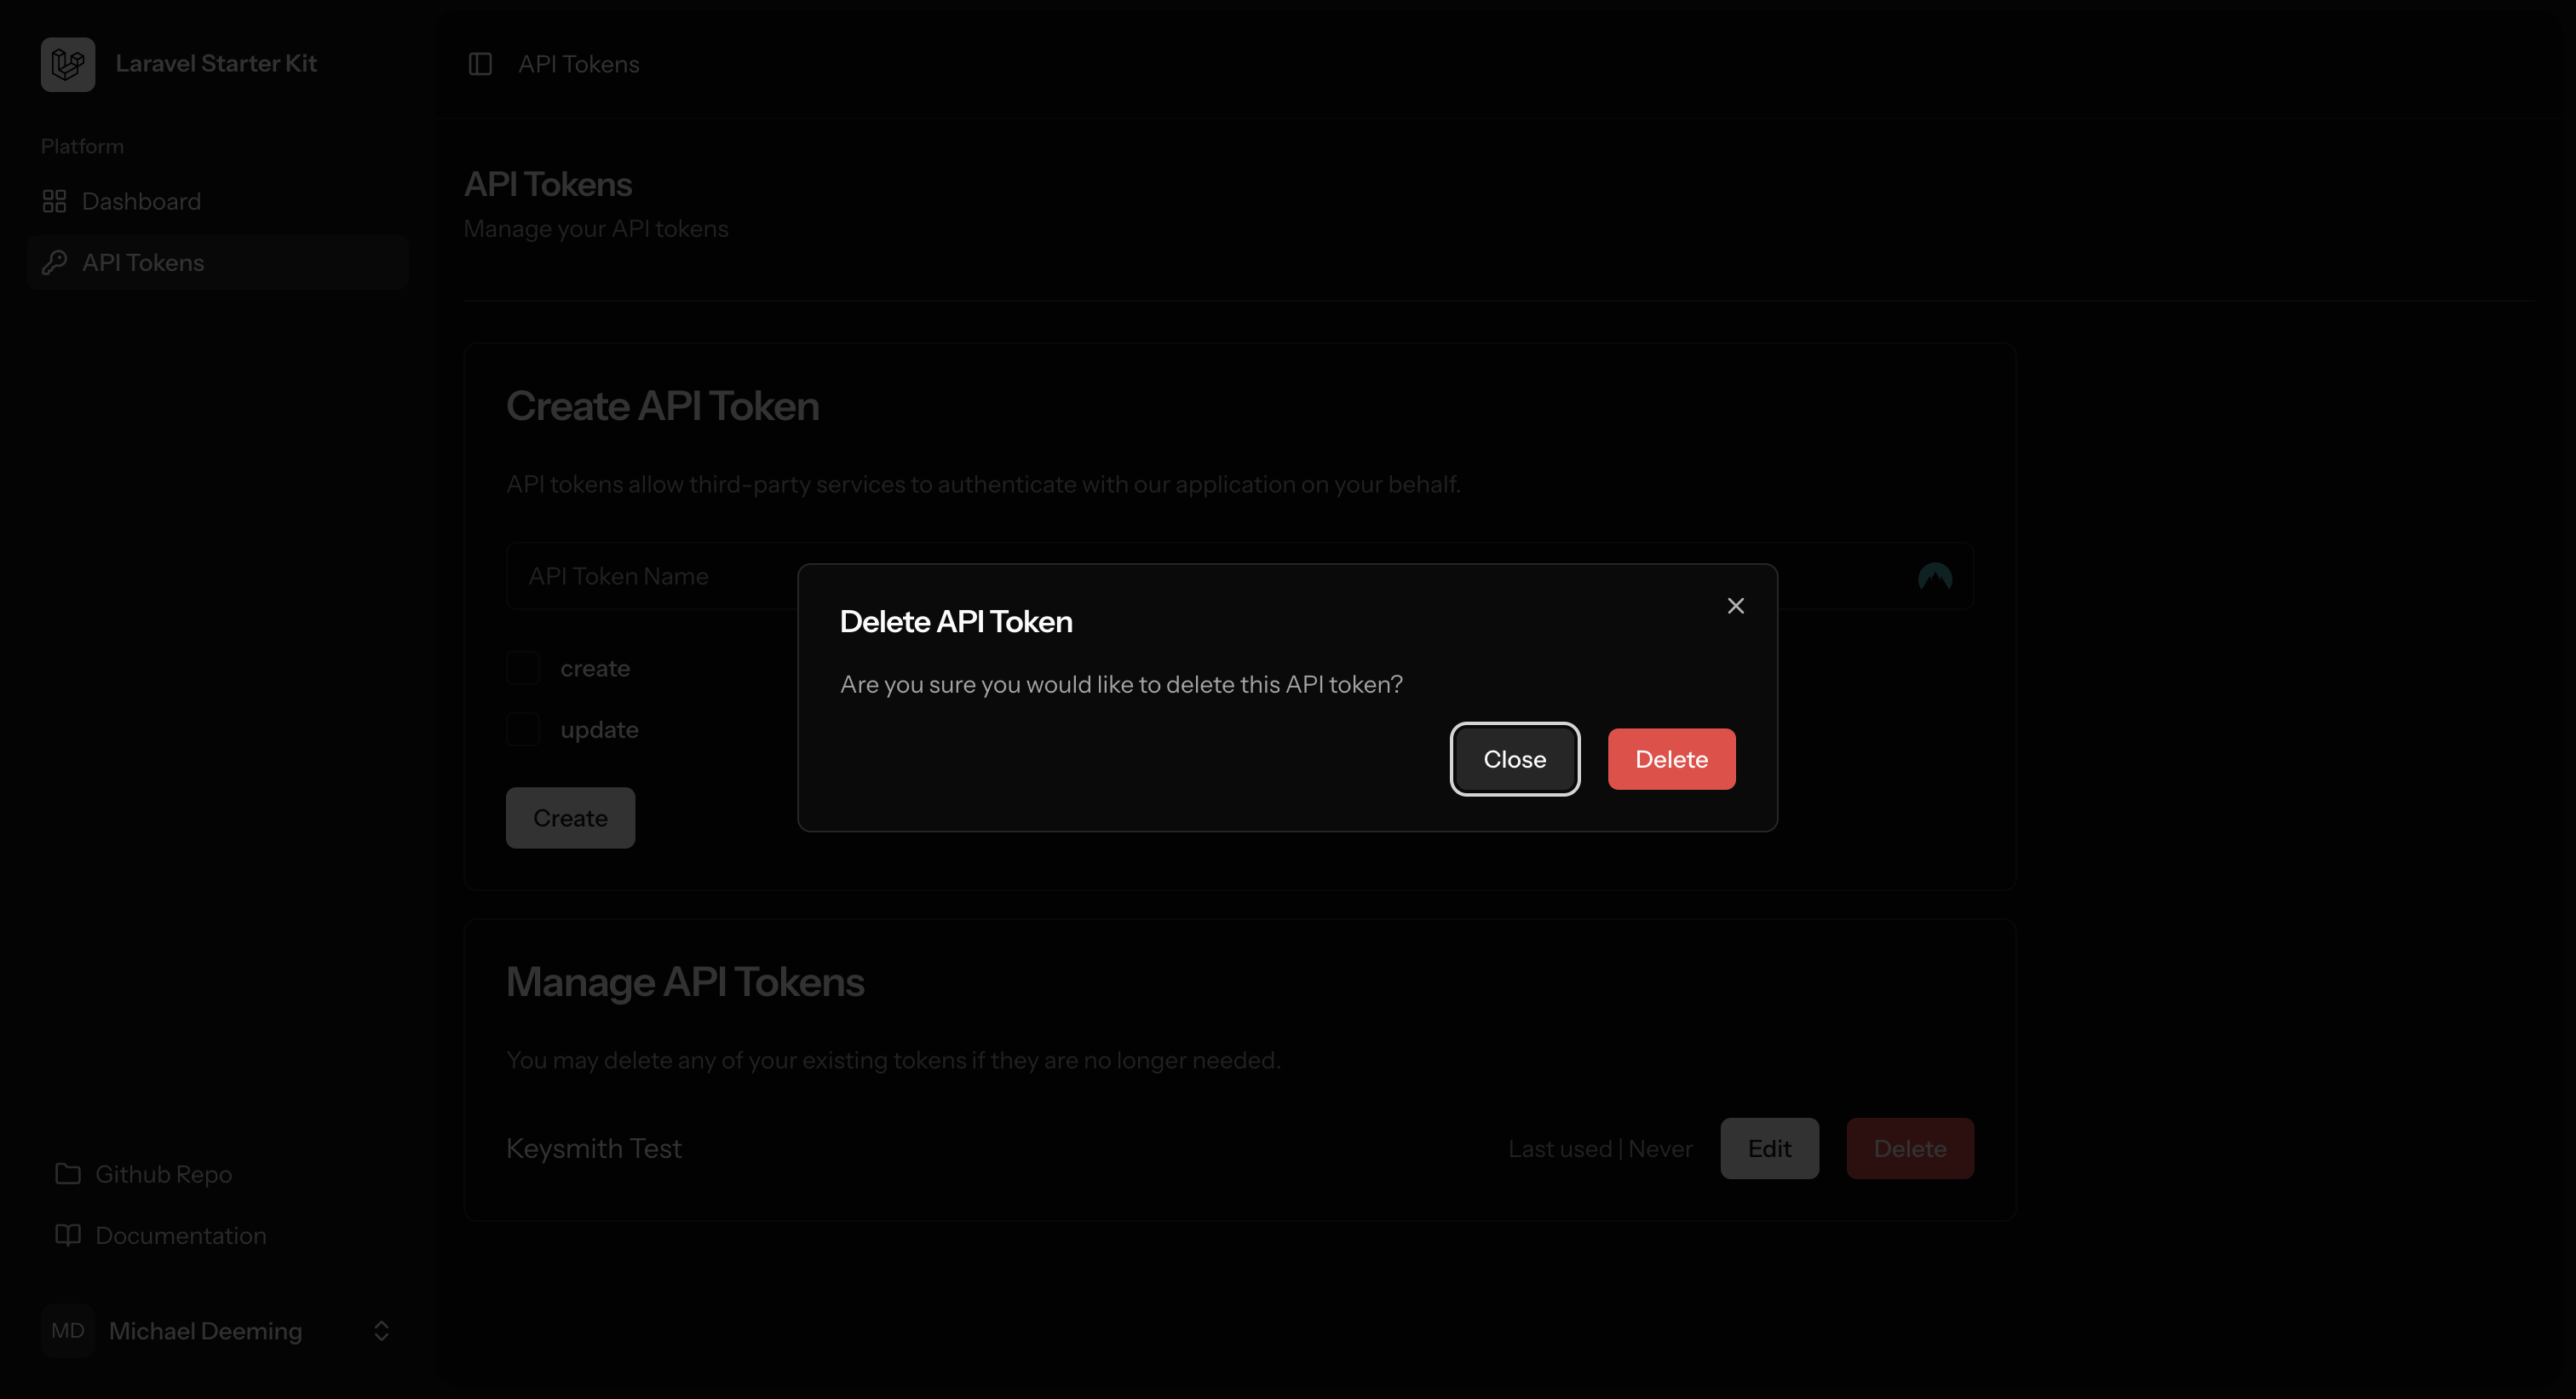The image size is (2576, 1399).
Task: Expand the Michael Deeming user menu chevron
Action: pyautogui.click(x=381, y=1331)
